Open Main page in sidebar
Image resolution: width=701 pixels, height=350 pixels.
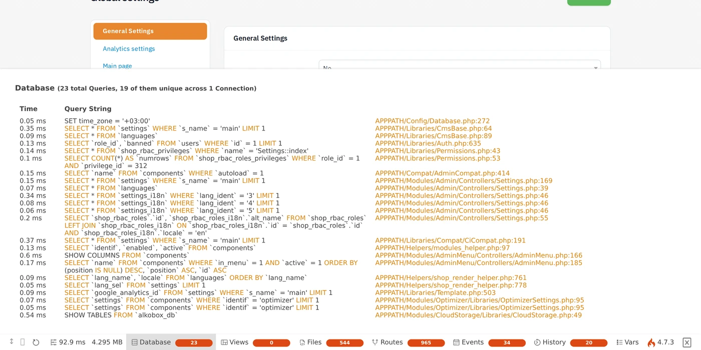coord(117,65)
